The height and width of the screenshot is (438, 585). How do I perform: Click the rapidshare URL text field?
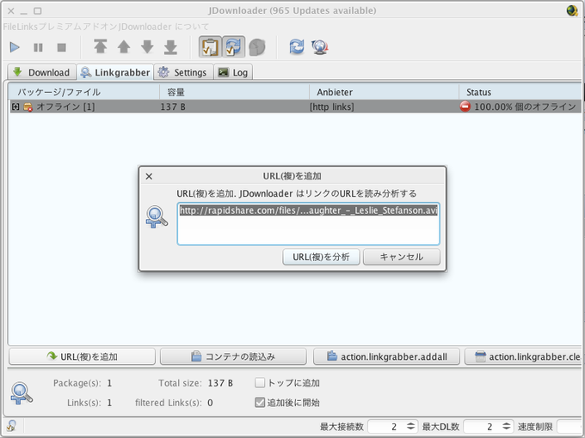point(309,223)
